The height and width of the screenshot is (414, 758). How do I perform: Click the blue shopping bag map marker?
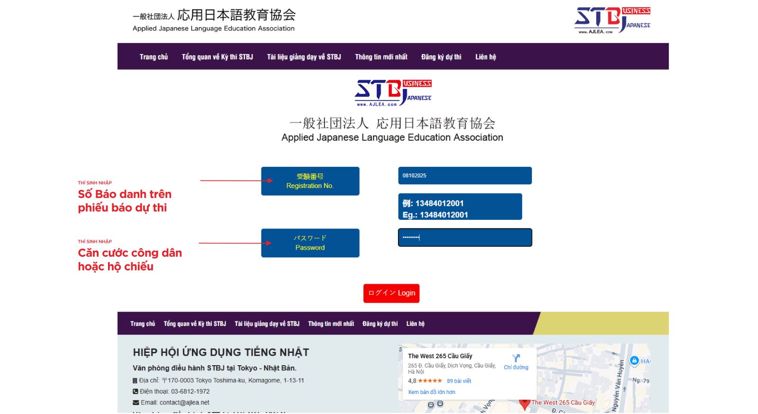634,361
